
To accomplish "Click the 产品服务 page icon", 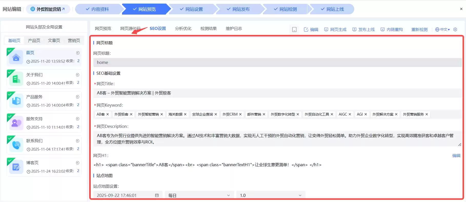I will point(16,101).
